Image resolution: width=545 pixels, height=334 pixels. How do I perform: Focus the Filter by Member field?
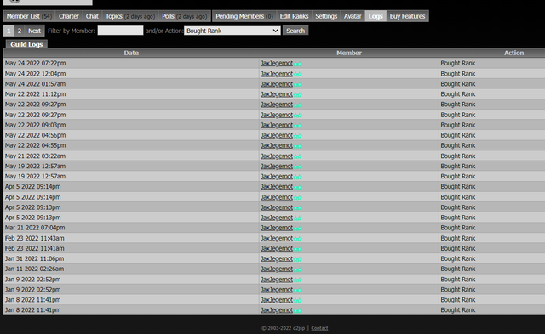(120, 31)
